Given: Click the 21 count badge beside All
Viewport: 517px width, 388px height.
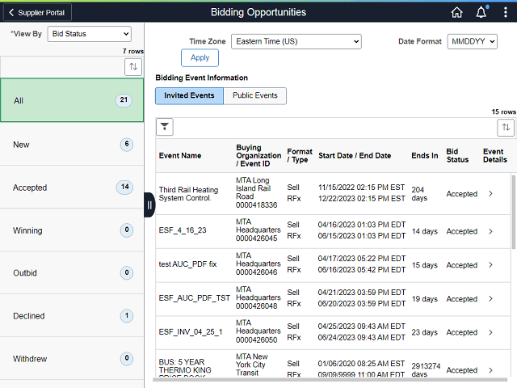Looking at the screenshot, I should (124, 100).
